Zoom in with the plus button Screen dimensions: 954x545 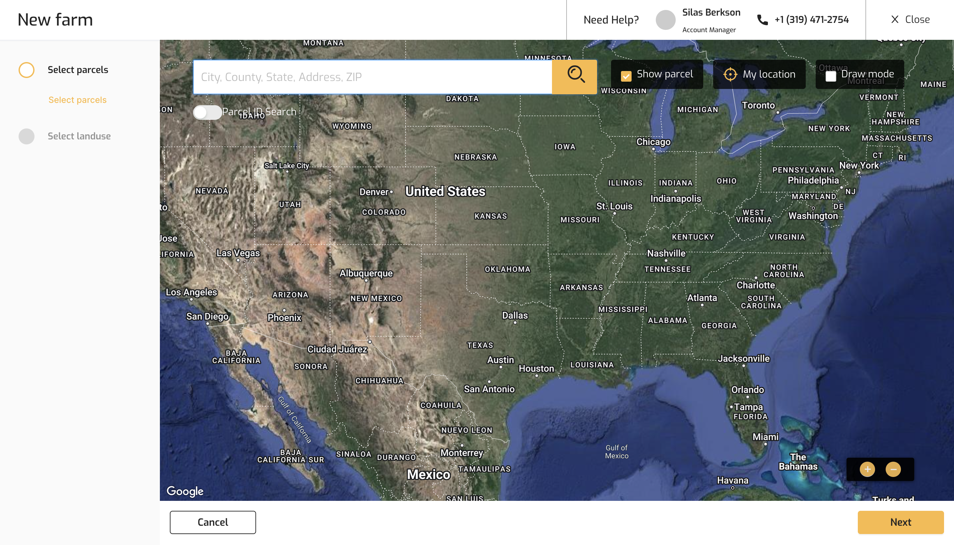click(867, 469)
